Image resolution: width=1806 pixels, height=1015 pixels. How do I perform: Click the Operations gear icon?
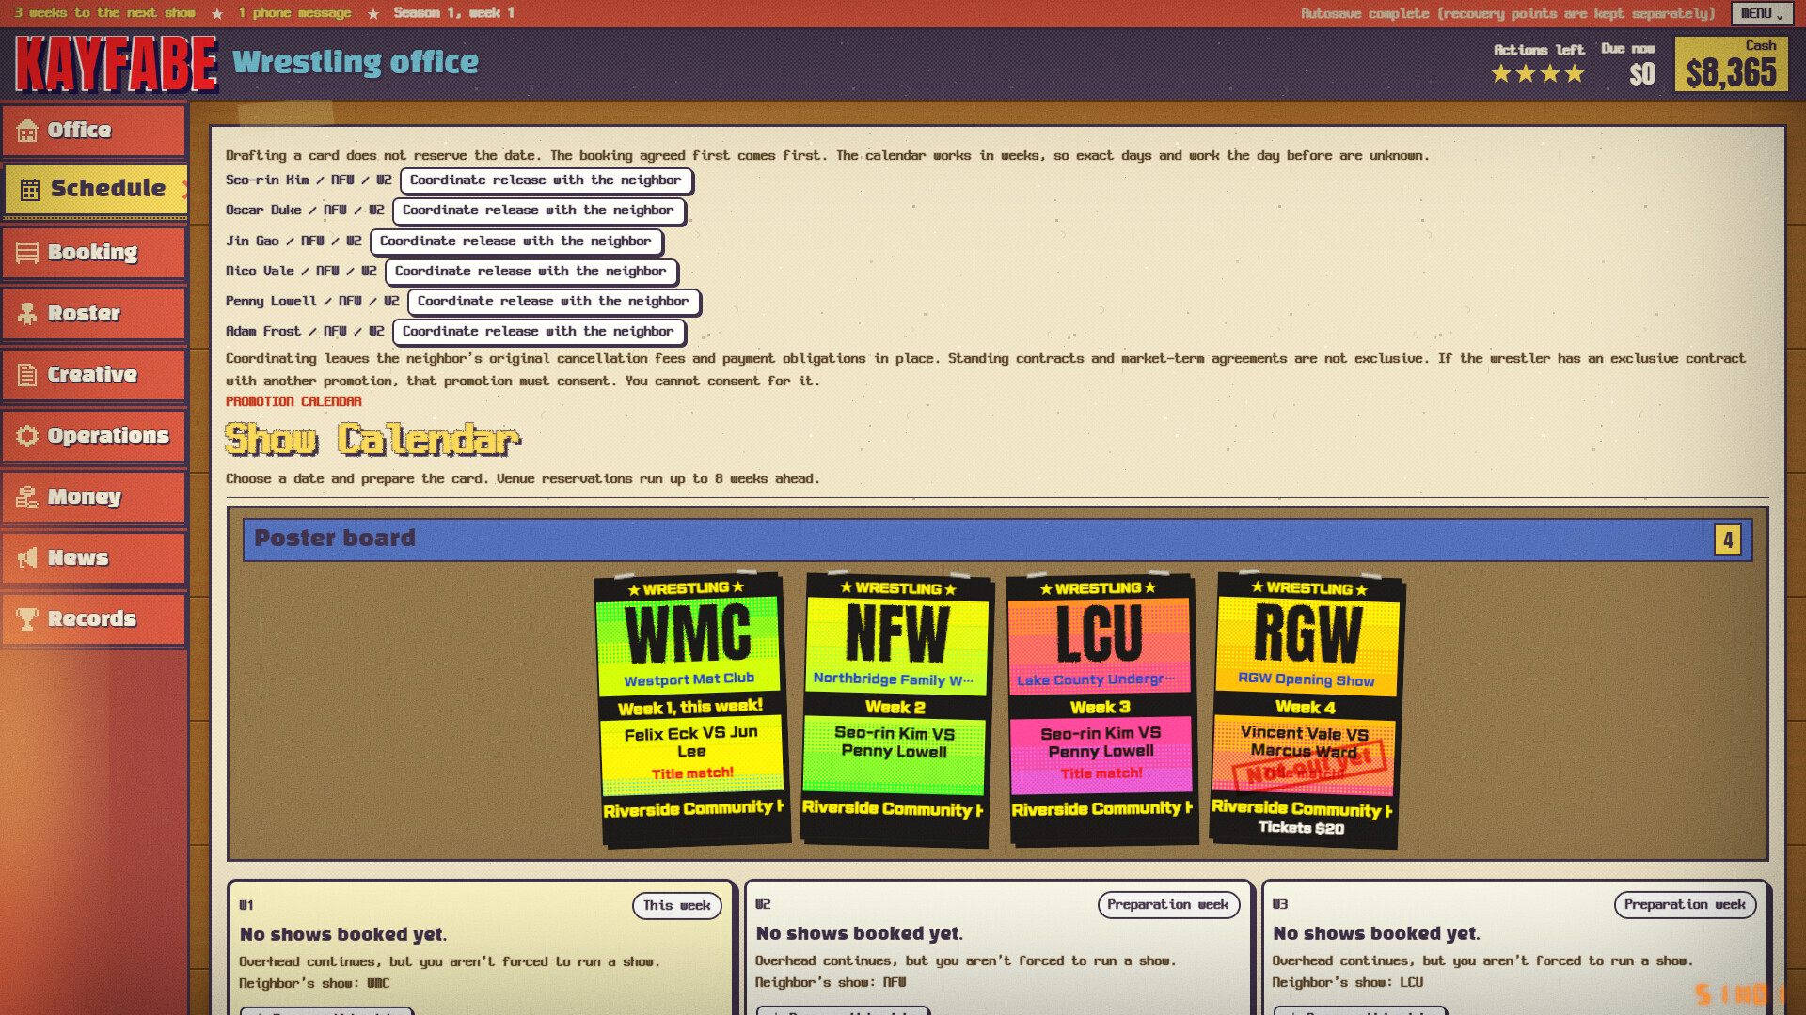pos(27,436)
